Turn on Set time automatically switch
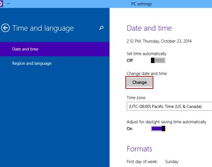Screen dimensions: 212x167 coord(158,60)
